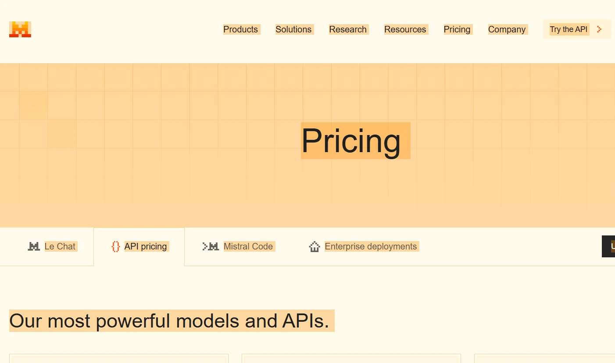Click the large Pricing page heading
This screenshot has width=615, height=363.
[x=351, y=141]
